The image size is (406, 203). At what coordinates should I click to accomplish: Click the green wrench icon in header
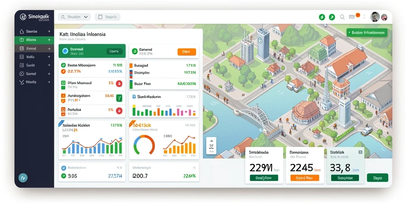coord(332,17)
